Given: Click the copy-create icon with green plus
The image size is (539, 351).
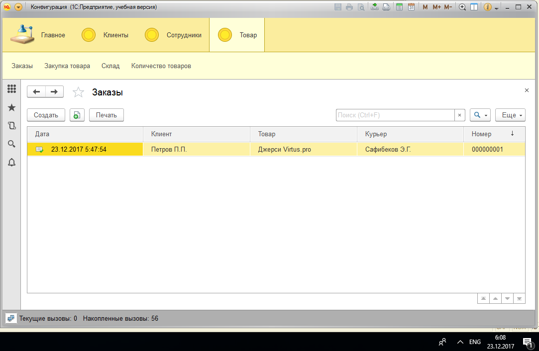Looking at the screenshot, I should [77, 115].
